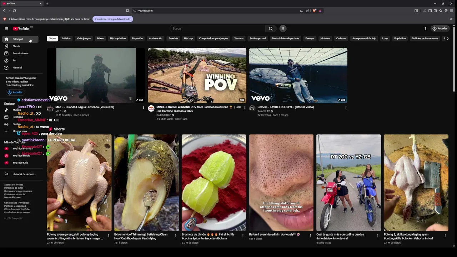
Task: Click the share page icon in address bar
Action: [308, 11]
